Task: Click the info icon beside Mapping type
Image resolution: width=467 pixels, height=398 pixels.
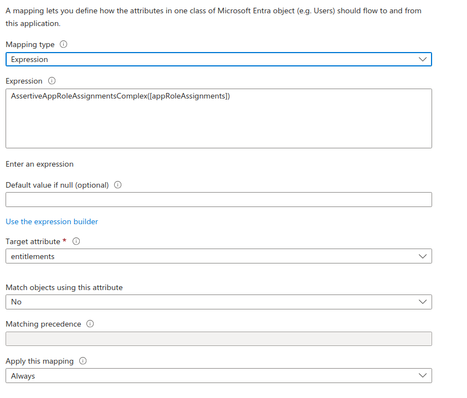Action: [x=63, y=44]
